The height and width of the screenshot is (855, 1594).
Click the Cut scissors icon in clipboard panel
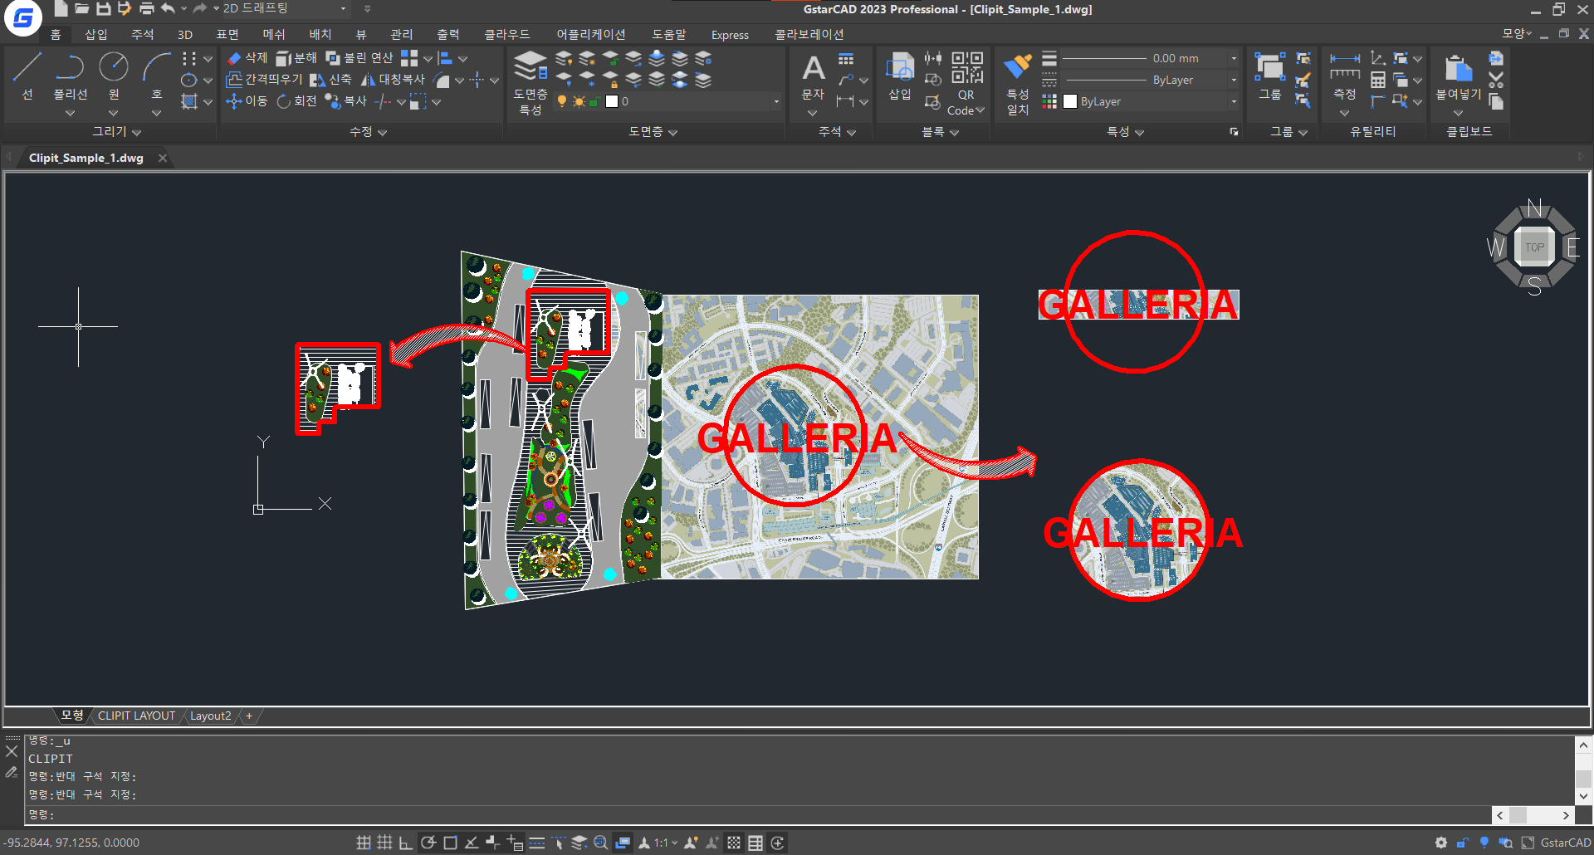click(1496, 80)
